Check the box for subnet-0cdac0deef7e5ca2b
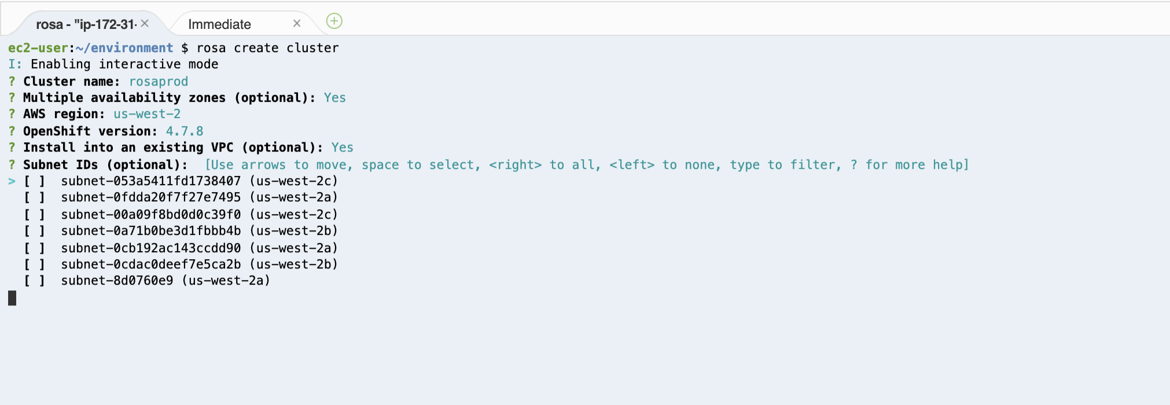This screenshot has width=1170, height=405. [x=34, y=264]
